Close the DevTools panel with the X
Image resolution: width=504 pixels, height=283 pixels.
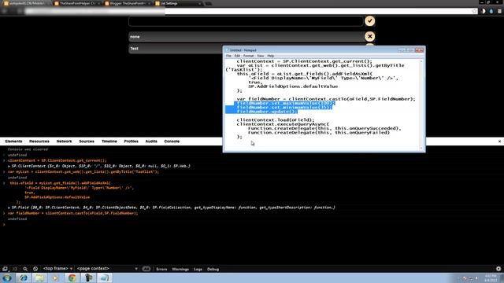(x=499, y=141)
